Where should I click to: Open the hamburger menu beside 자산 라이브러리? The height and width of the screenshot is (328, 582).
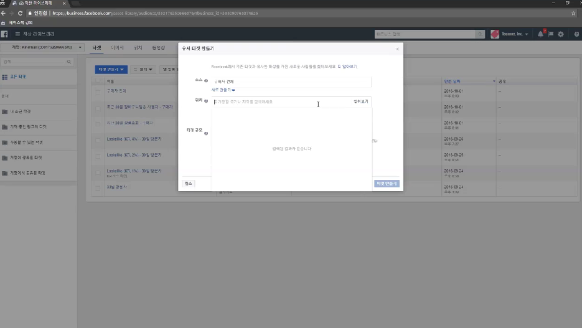[x=17, y=34]
